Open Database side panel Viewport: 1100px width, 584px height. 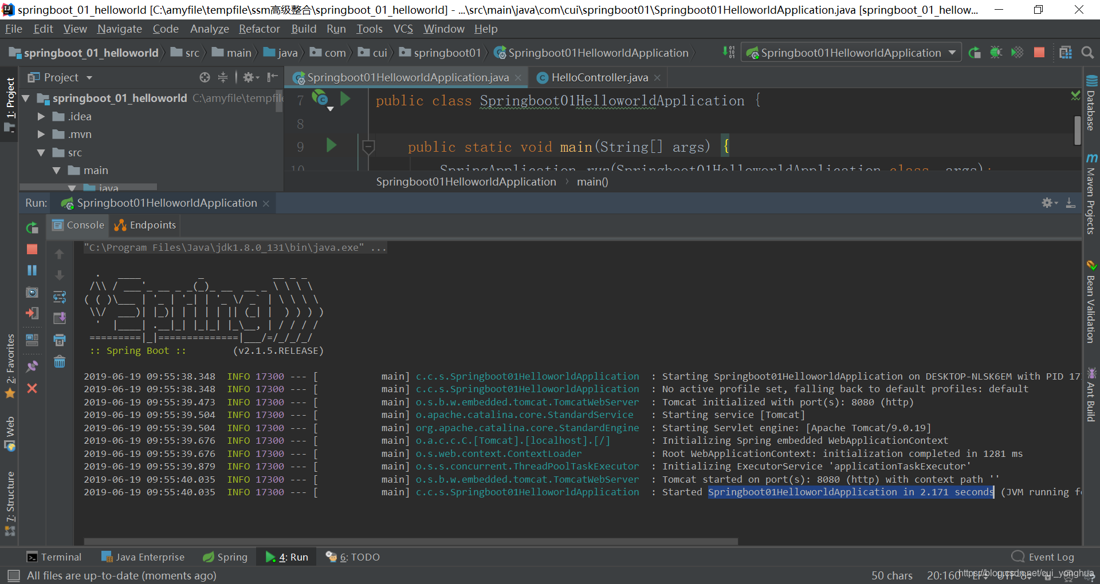click(1091, 103)
